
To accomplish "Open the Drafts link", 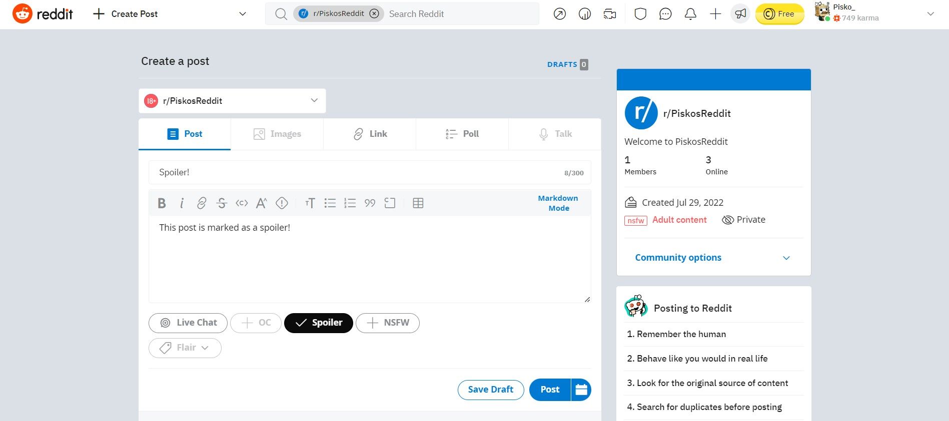I will pos(568,64).
